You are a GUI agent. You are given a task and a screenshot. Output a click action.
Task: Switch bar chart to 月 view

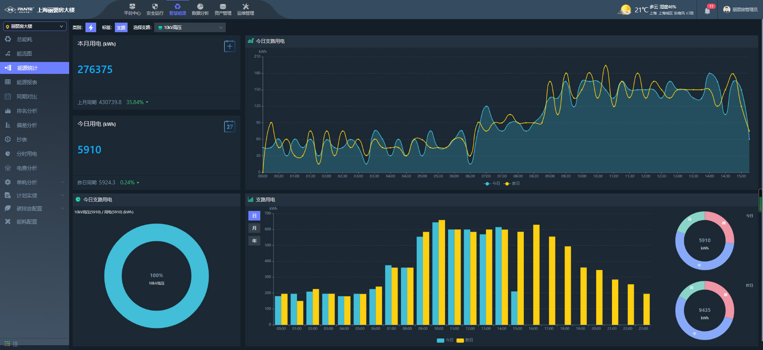coord(254,228)
